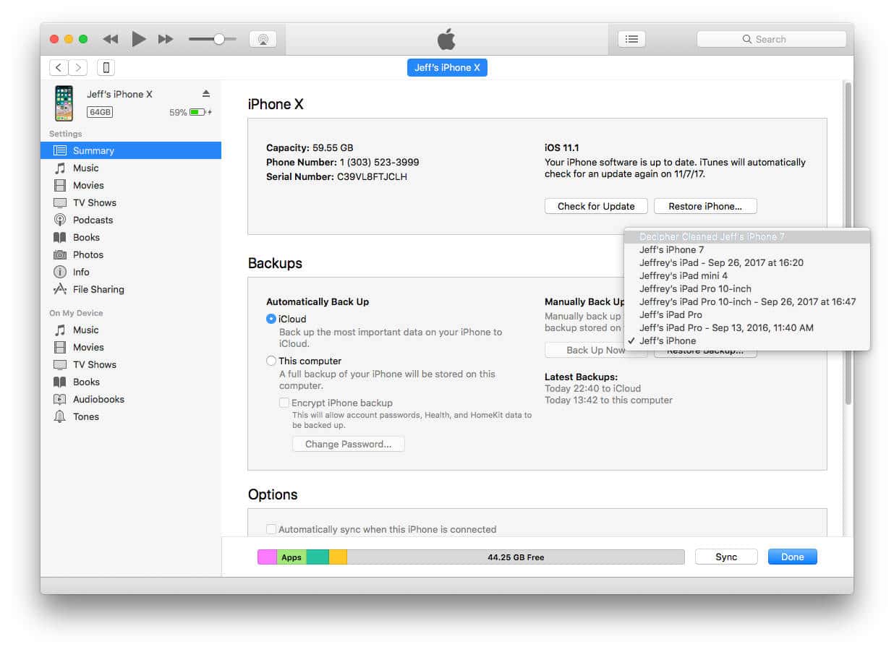894x652 pixels.
Task: Click the Sync button
Action: point(725,557)
